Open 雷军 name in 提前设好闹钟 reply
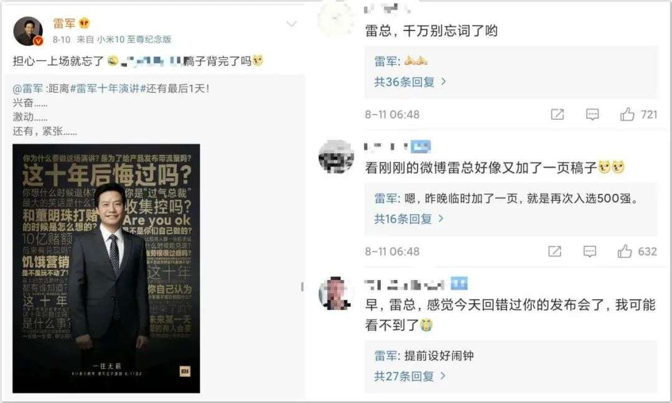This screenshot has height=403, width=672. 386,356
